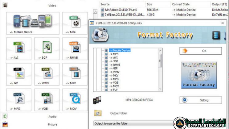Viewport: 229px width, 129px height.
Task: Choose the MKV format tile
Action: click(x=75, y=74)
